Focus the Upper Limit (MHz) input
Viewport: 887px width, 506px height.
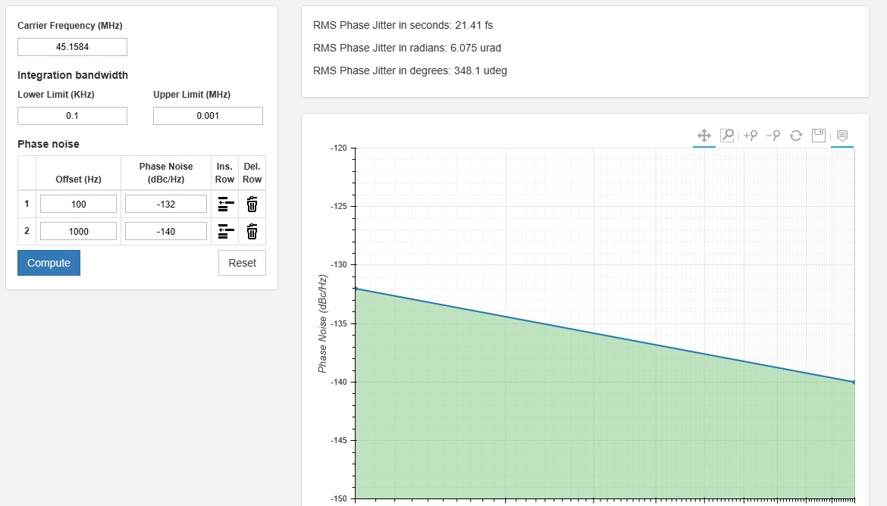208,116
